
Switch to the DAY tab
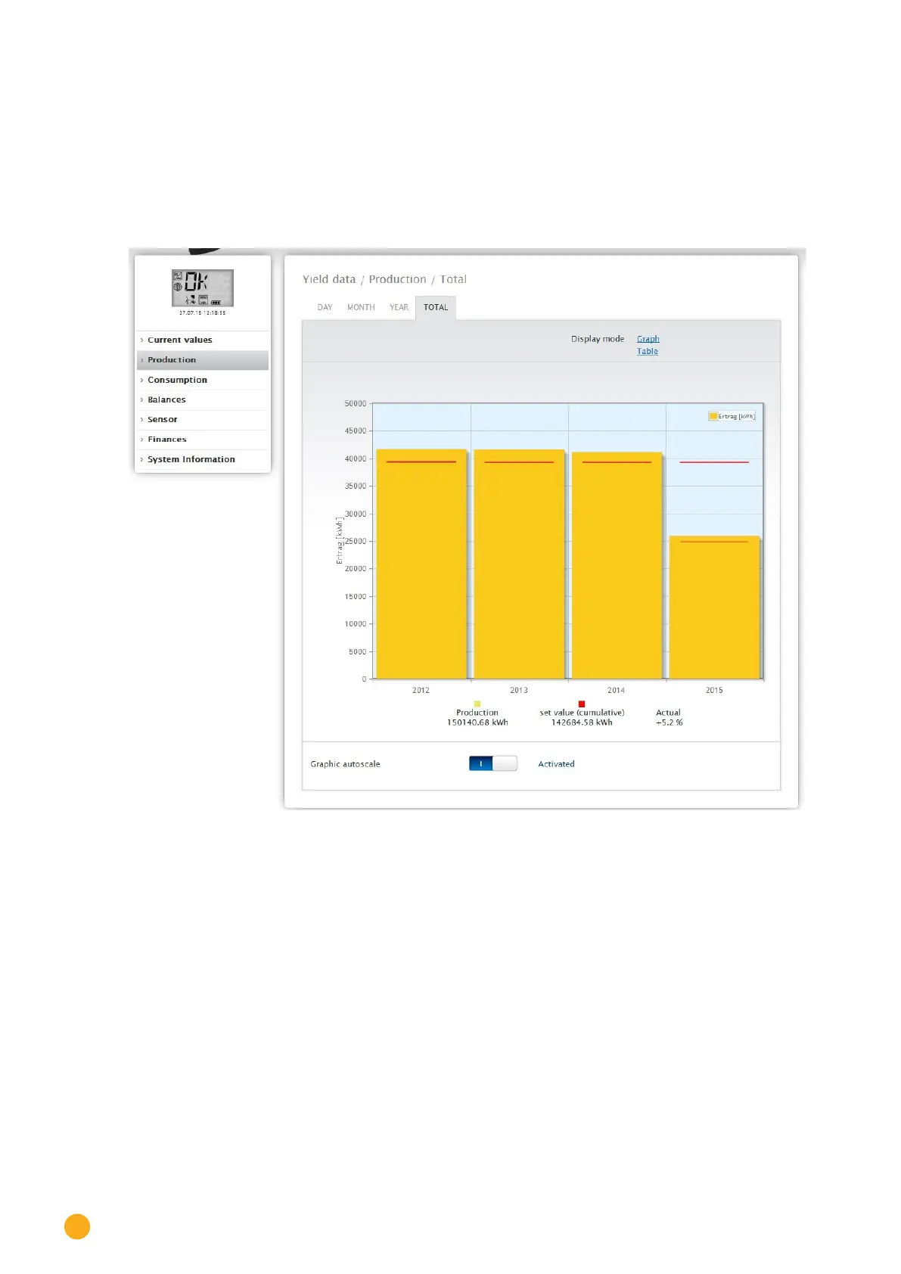(325, 307)
